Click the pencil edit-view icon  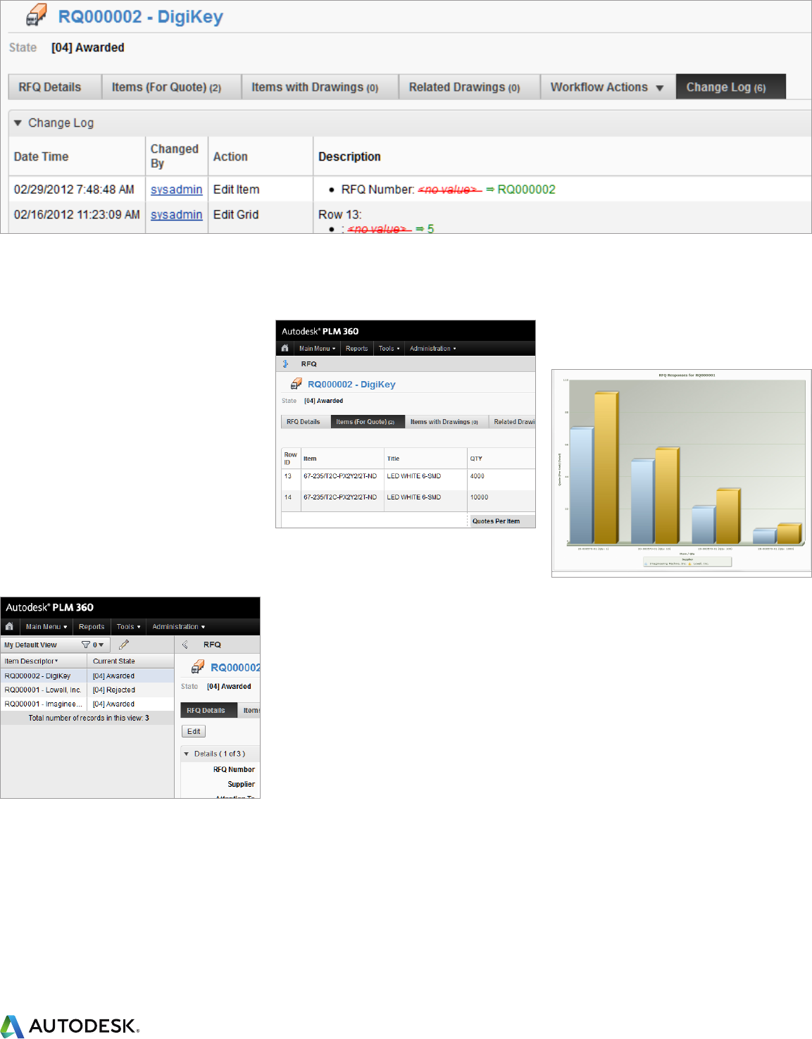124,645
